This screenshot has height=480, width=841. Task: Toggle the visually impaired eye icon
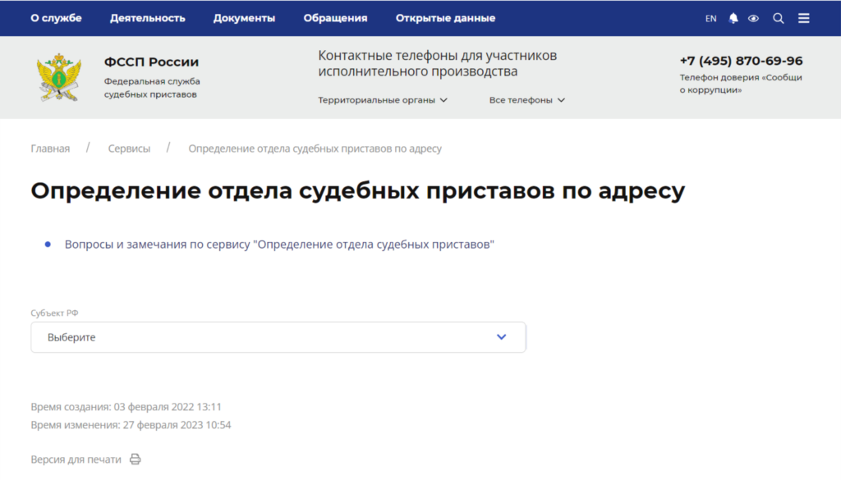753,18
